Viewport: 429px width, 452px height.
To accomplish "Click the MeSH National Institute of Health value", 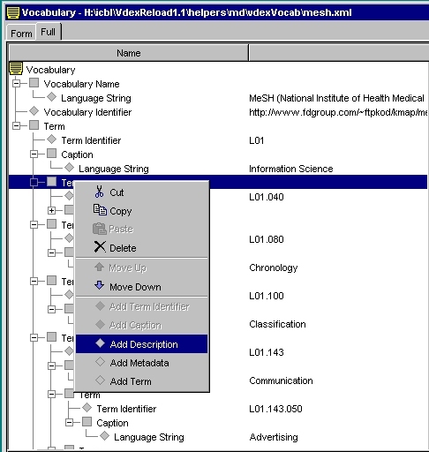I will tap(336, 98).
